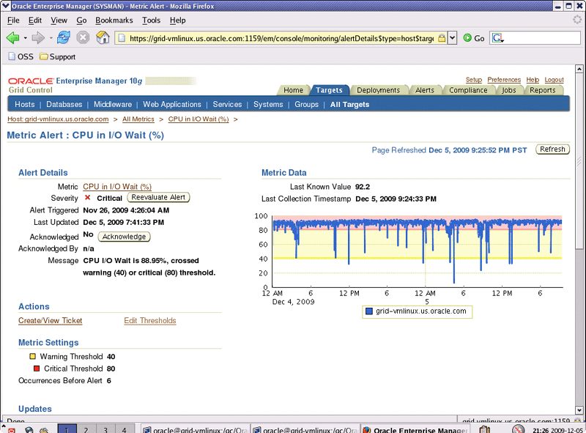This screenshot has height=433, width=586.
Task: Follow the All Metrics breadcrumb link
Action: pos(138,119)
